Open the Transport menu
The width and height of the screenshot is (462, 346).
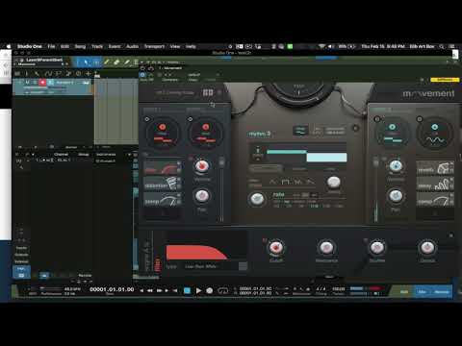pyautogui.click(x=154, y=46)
